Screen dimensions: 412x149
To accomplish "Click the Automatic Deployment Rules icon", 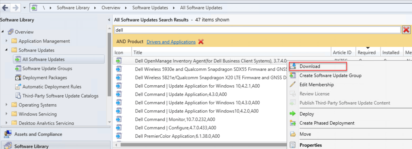I will tap(18, 87).
